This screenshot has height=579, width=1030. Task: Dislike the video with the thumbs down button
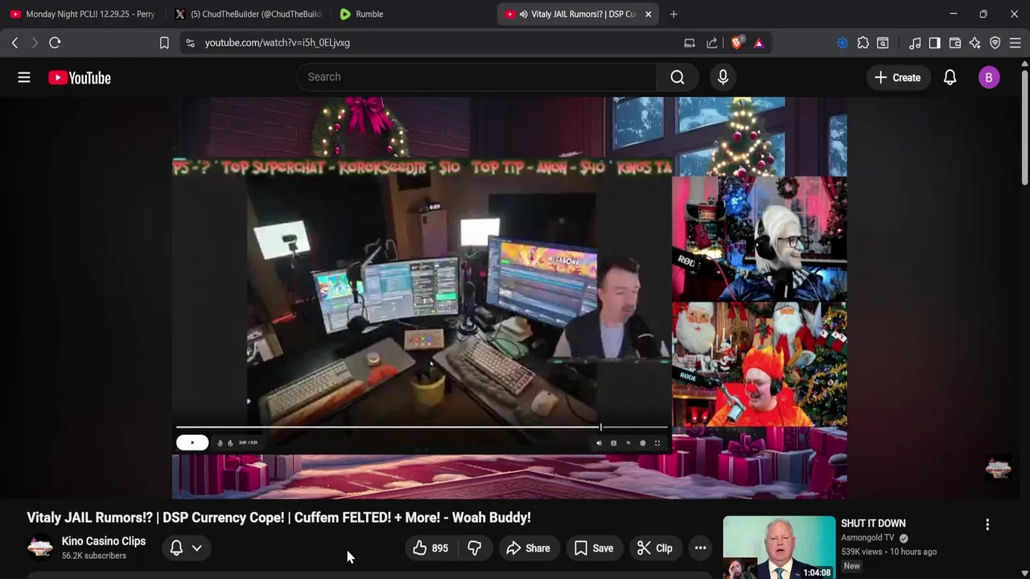click(475, 548)
